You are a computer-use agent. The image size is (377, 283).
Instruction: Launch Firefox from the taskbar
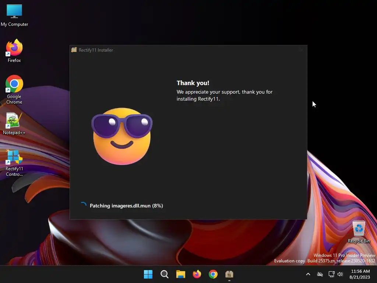tap(197, 274)
